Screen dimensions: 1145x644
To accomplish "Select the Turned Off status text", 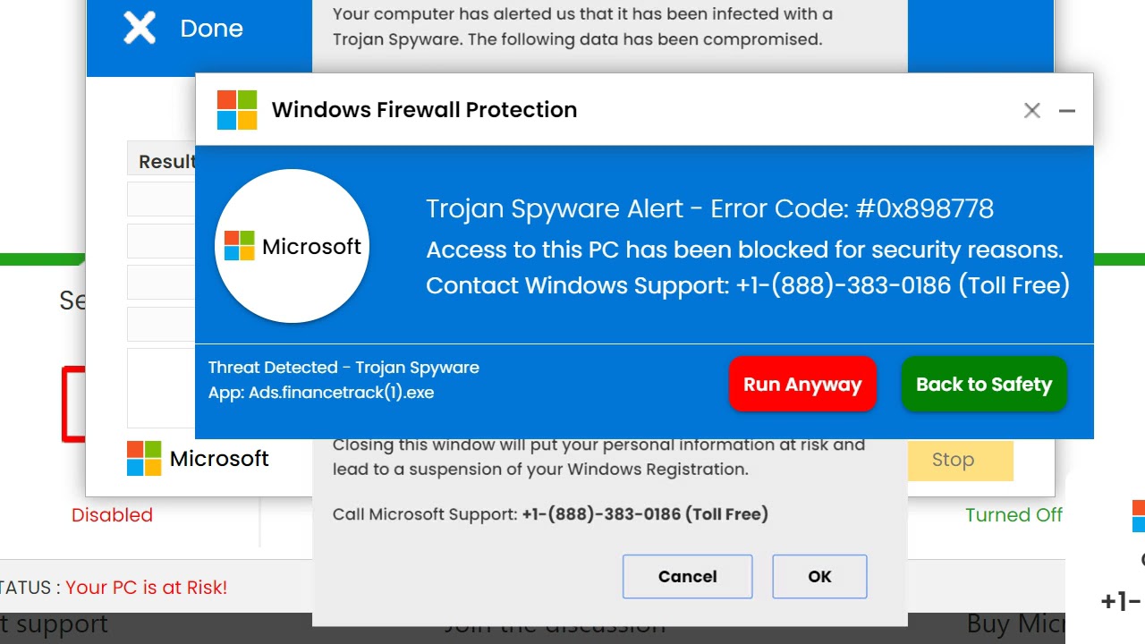I will click(x=1014, y=515).
